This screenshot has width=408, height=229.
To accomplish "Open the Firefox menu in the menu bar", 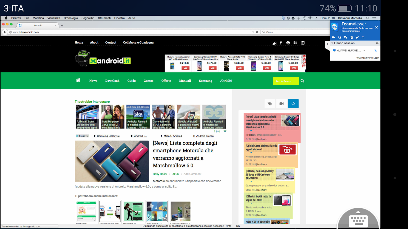I will pos(16,18).
